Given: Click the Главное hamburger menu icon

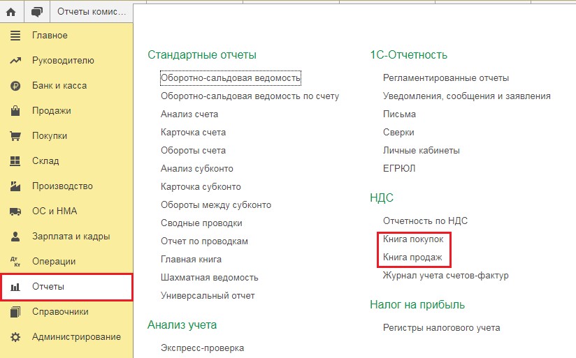Looking at the screenshot, I should pyautogui.click(x=15, y=36).
